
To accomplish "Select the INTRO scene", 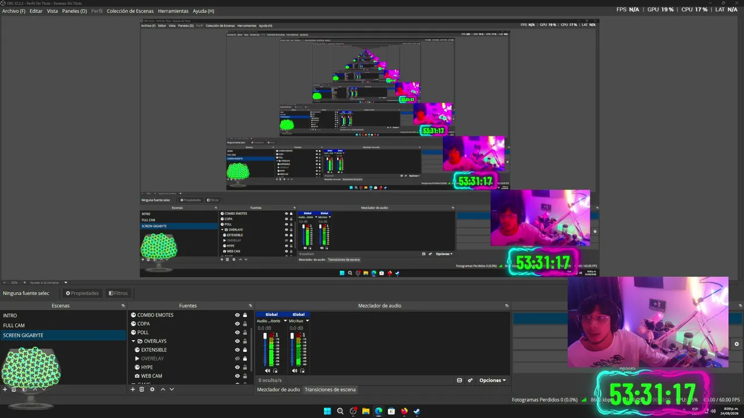I will pyautogui.click(x=63, y=315).
